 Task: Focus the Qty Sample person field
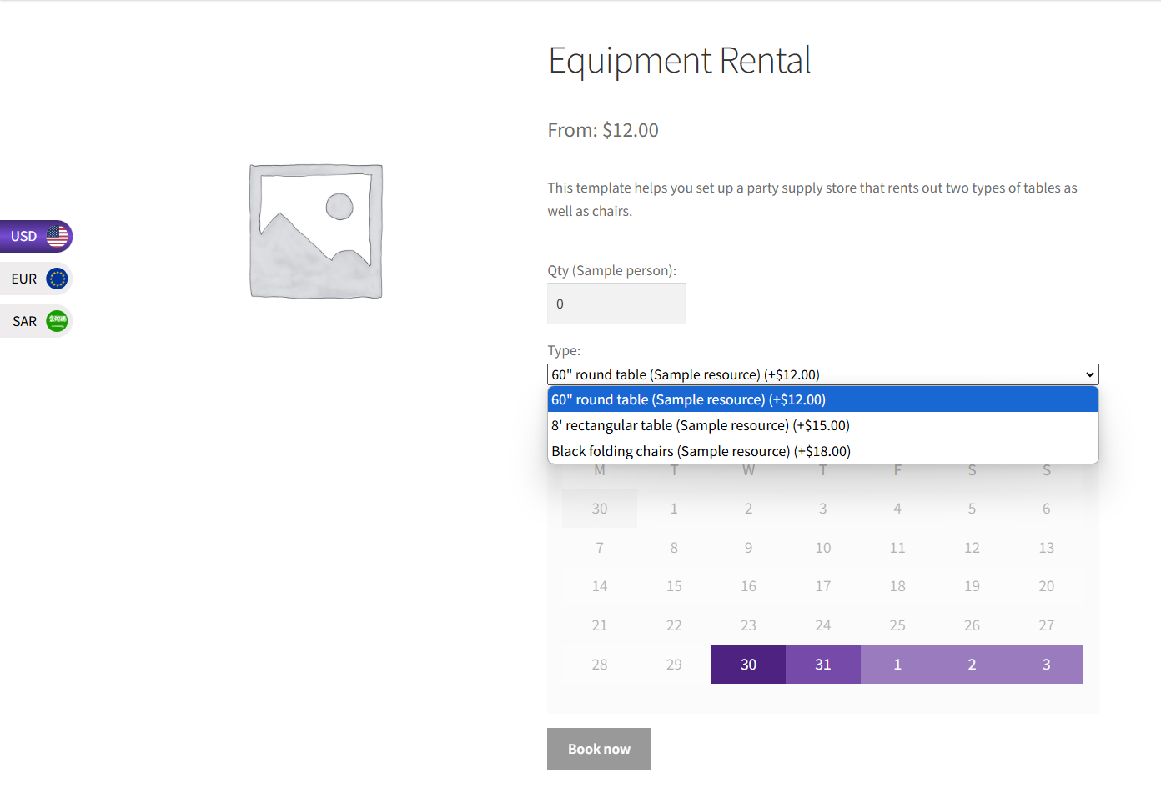click(x=616, y=304)
